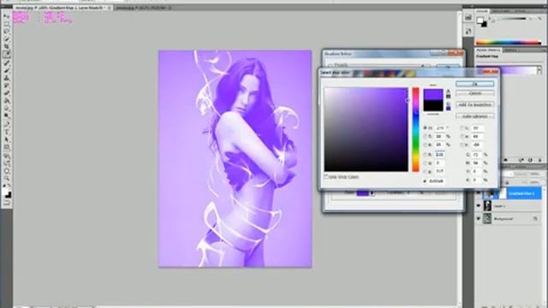Select the Brush tool
Image resolution: width=548 pixels, height=308 pixels.
click(x=7, y=70)
